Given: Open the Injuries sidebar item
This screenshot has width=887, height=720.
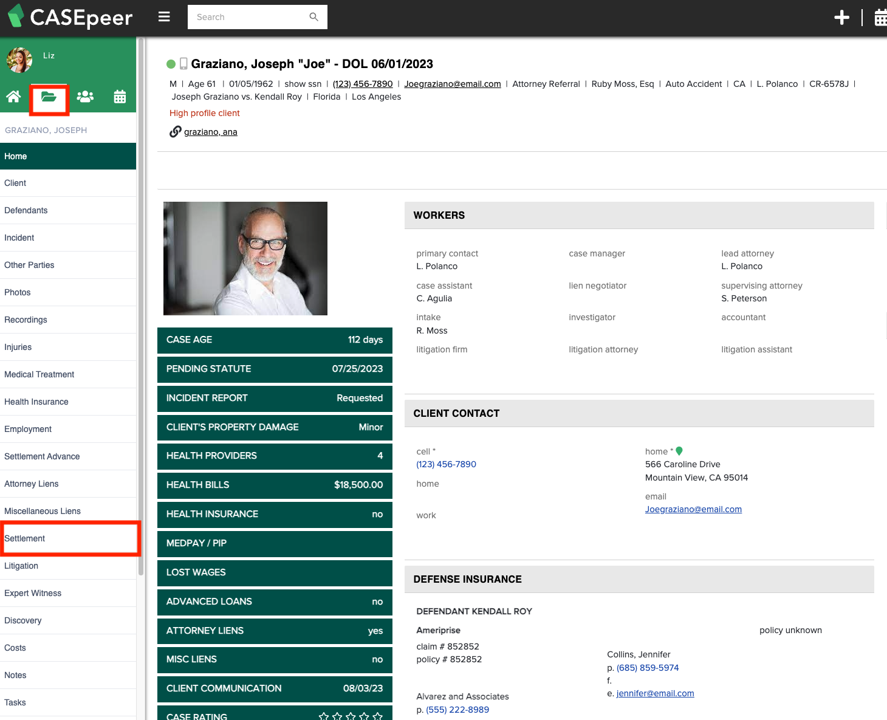Looking at the screenshot, I should click(68, 347).
